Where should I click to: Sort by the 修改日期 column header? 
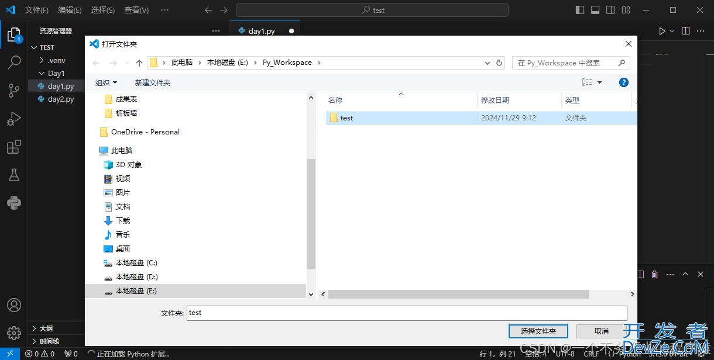tap(519, 101)
